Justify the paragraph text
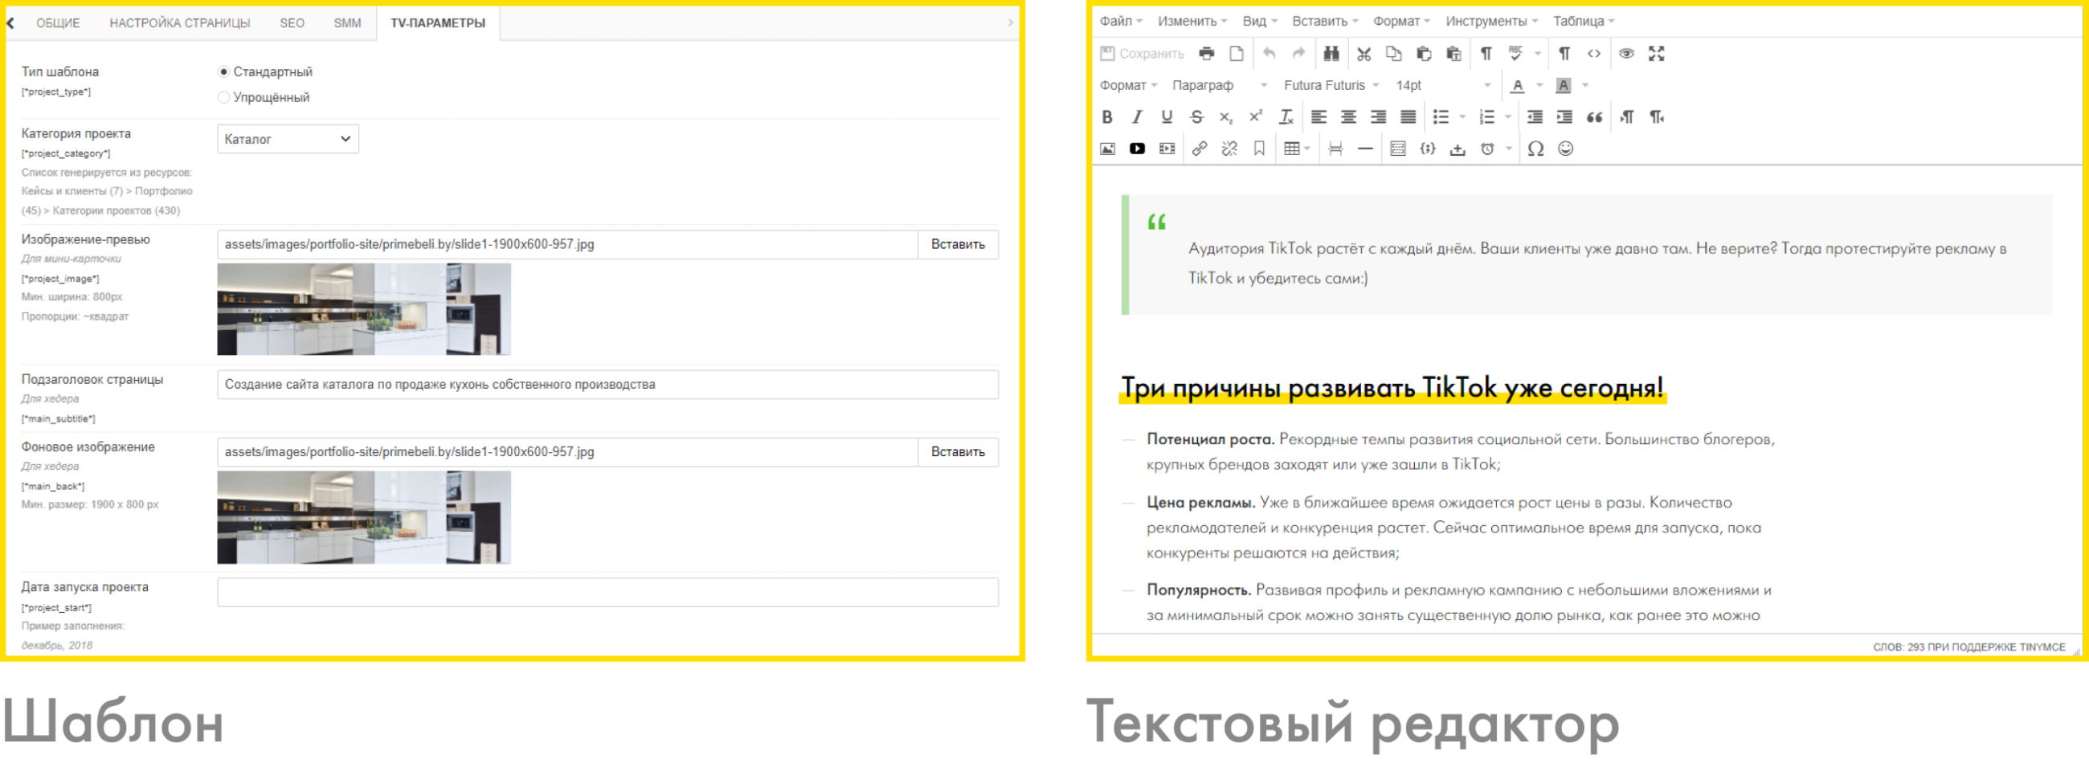 pos(1408,116)
